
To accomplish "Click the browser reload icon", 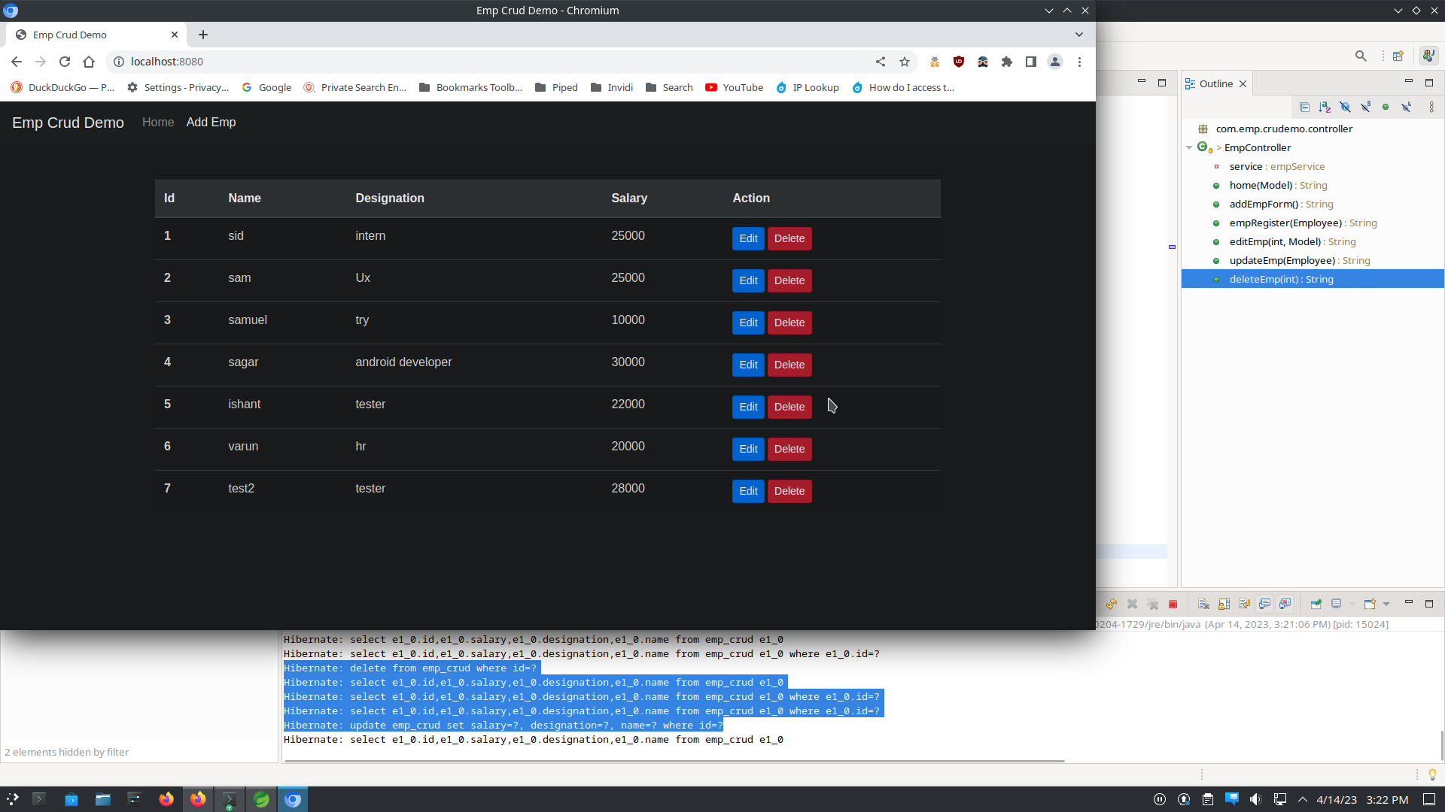I will [x=65, y=62].
